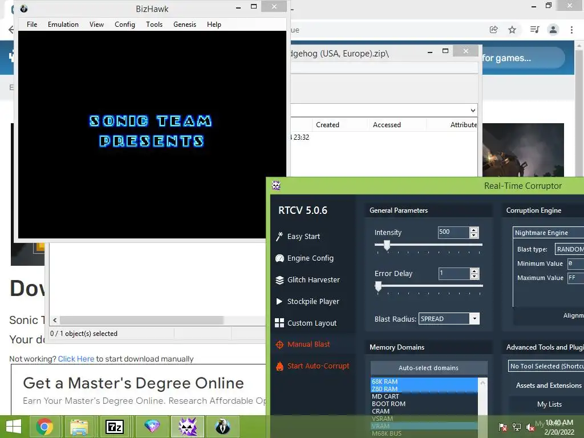Open the File menu in BizHawk
584x438 pixels.
pos(32,24)
